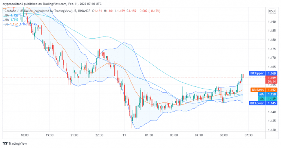Click the red current price 1.159 label
Image resolution: width=281 pixels, height=148 pixels.
(x=272, y=78)
